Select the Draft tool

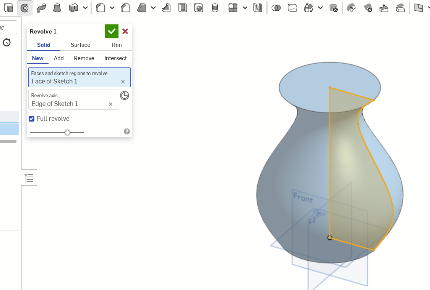[x=141, y=8]
